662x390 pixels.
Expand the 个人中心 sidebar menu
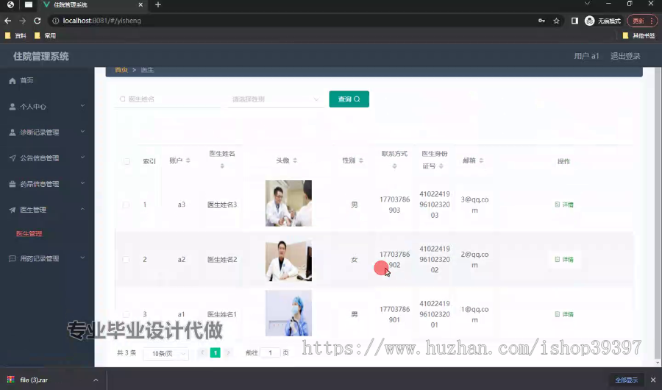47,107
